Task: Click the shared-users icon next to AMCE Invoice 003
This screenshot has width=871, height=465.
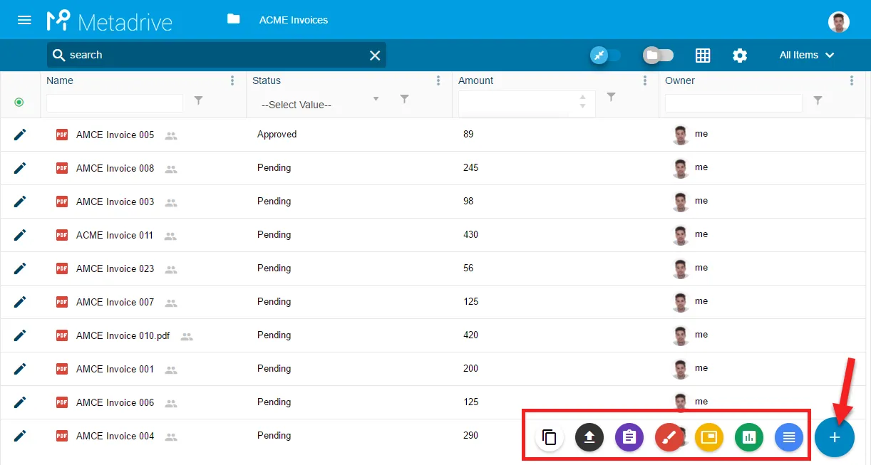Action: coord(171,202)
